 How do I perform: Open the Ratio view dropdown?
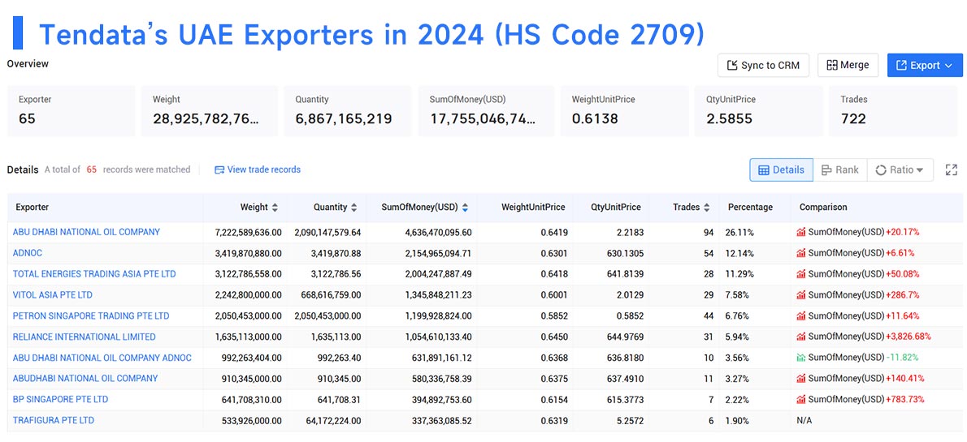point(900,170)
